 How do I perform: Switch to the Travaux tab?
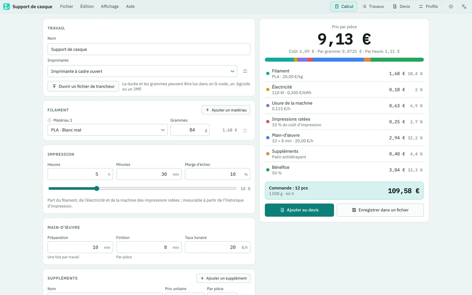373,7
